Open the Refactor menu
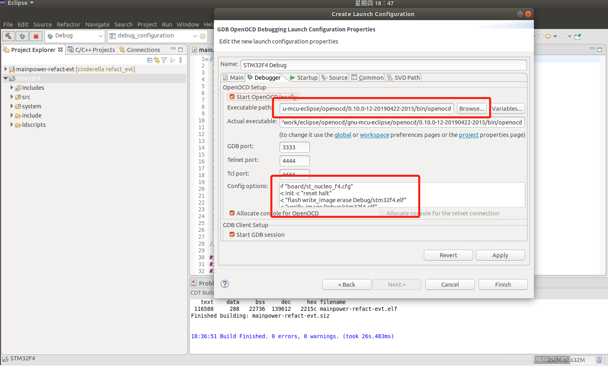The height and width of the screenshot is (366, 608). [x=68, y=24]
